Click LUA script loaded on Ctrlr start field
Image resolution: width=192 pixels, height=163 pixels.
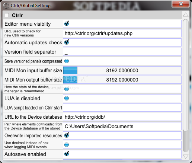[x=122, y=108]
